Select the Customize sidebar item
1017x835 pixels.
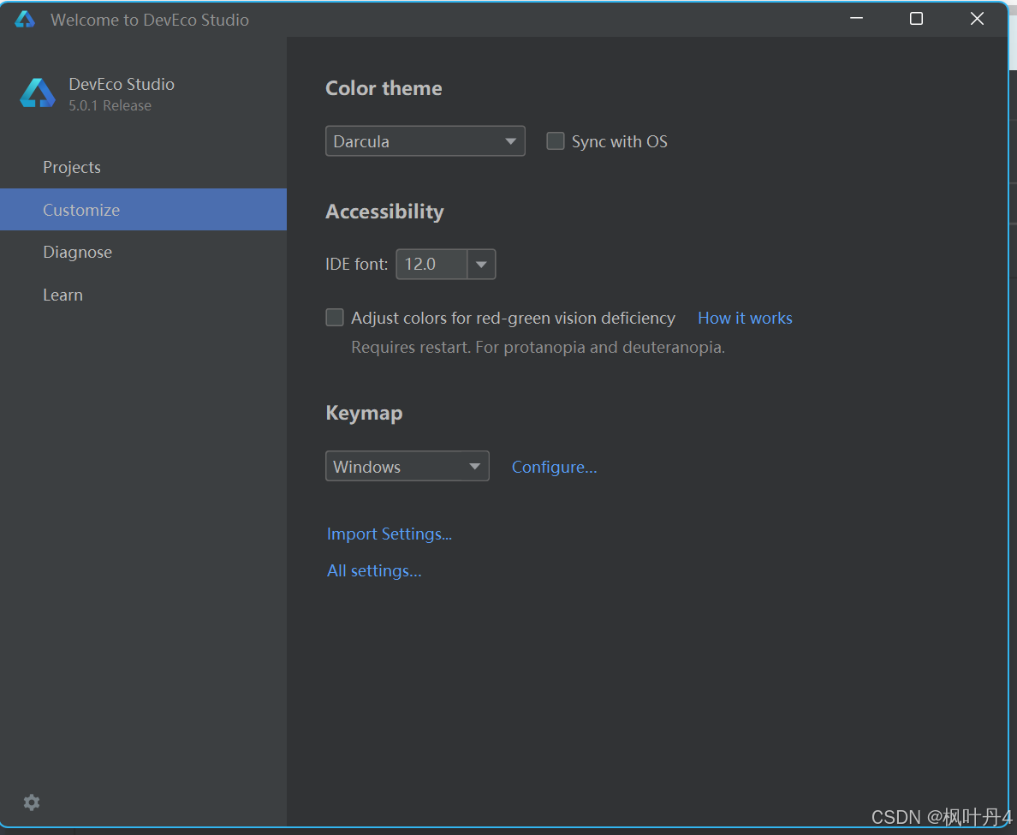(x=81, y=210)
